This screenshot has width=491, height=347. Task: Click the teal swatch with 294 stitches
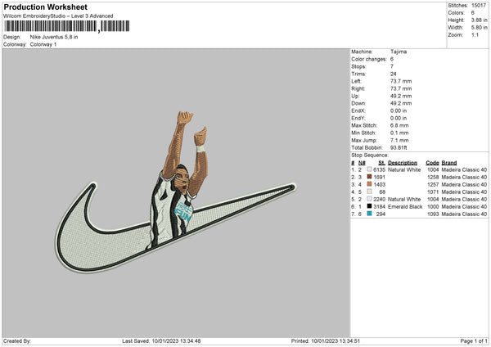tap(369, 214)
